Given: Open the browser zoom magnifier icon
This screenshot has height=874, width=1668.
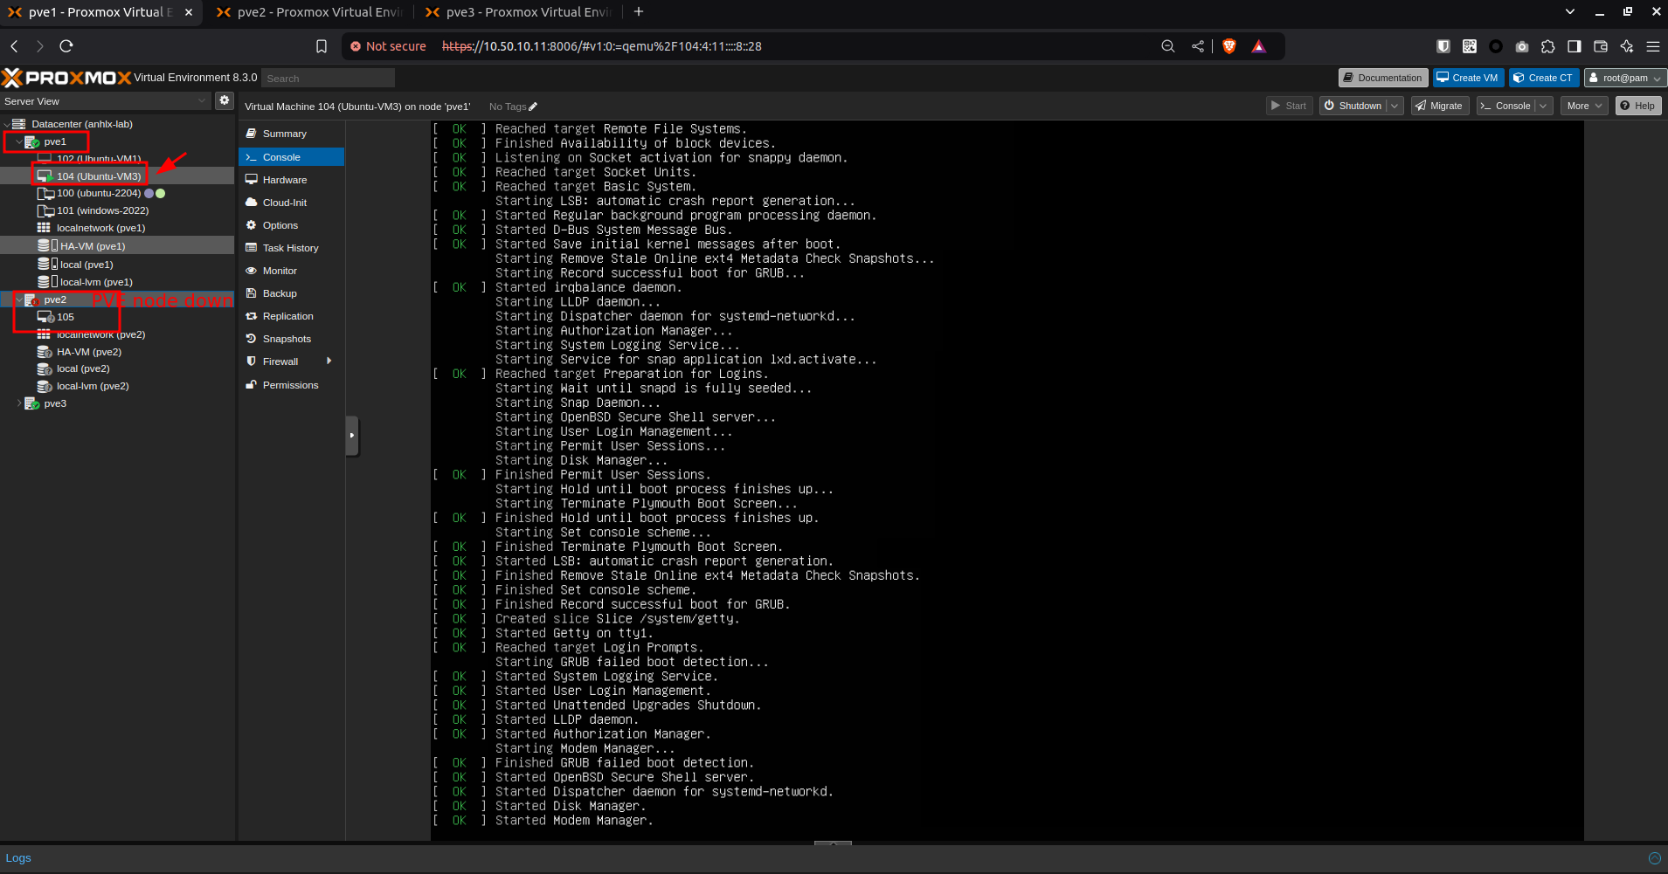Looking at the screenshot, I should pos(1167,46).
